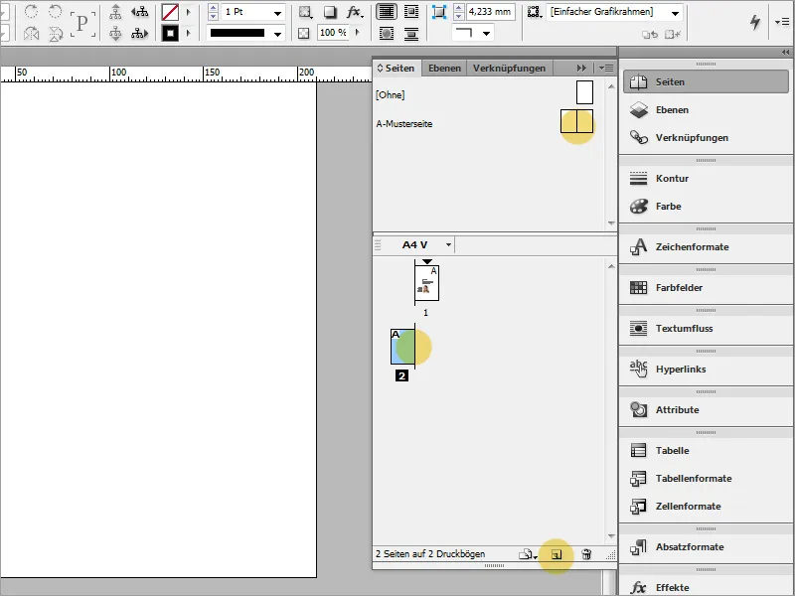Expand the fill swatch arrow menu
The height and width of the screenshot is (596, 795).
(189, 12)
